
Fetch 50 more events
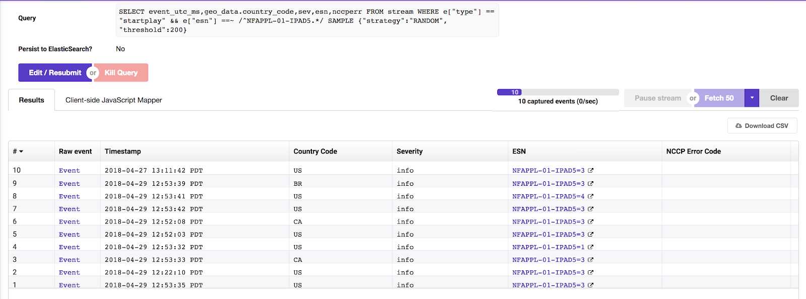pos(719,98)
